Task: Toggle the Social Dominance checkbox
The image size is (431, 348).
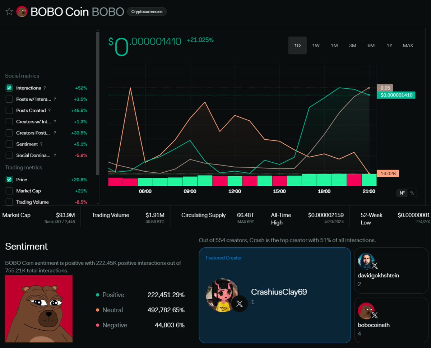Action: (x=9, y=156)
